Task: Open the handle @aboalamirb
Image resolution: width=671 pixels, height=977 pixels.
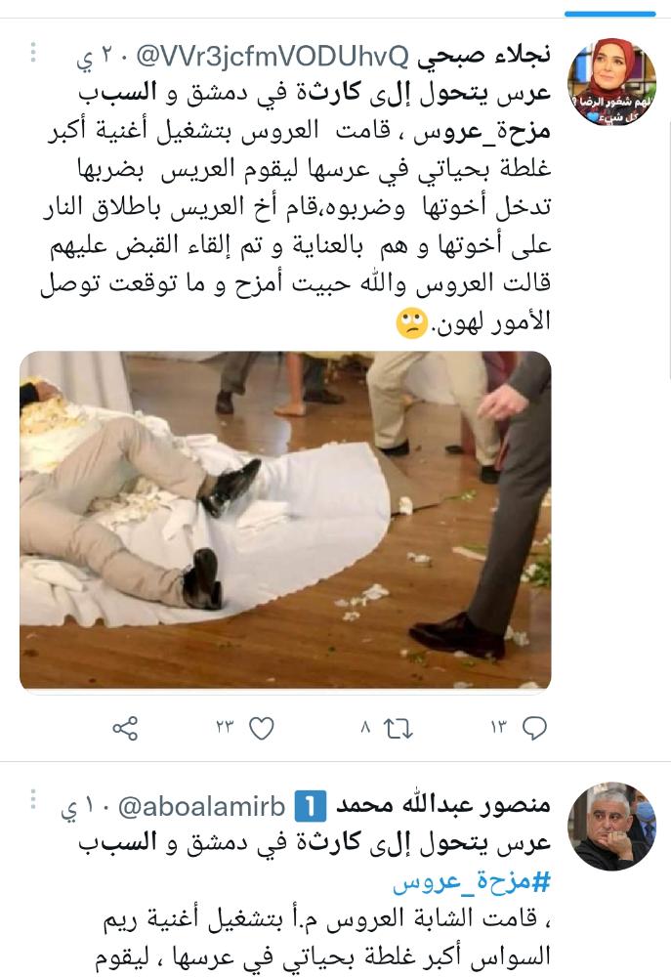Action: click(x=201, y=806)
